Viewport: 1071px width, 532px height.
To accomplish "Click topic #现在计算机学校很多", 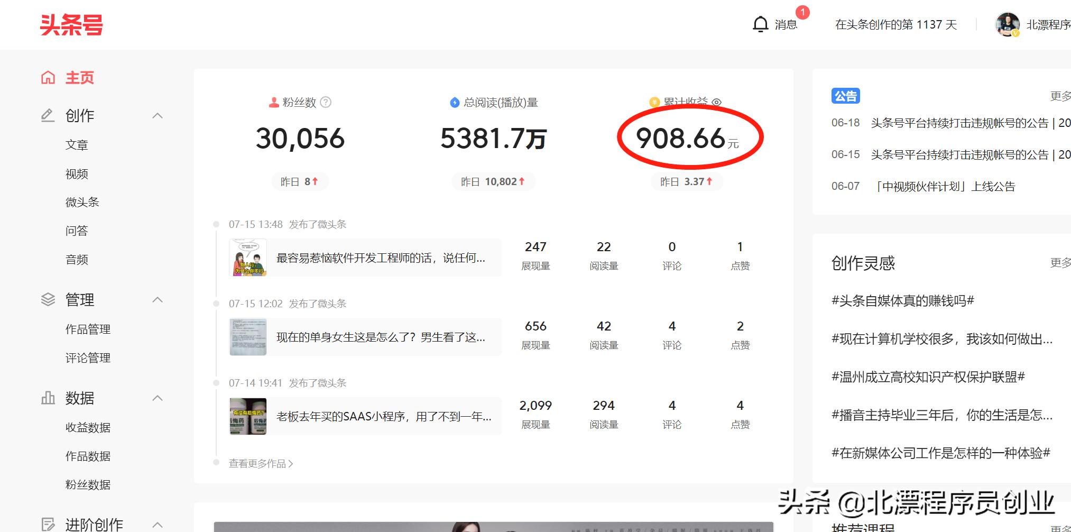I will 942,339.
